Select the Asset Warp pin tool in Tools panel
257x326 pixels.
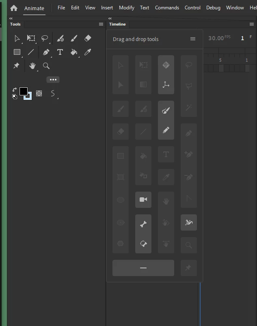click(x=16, y=66)
